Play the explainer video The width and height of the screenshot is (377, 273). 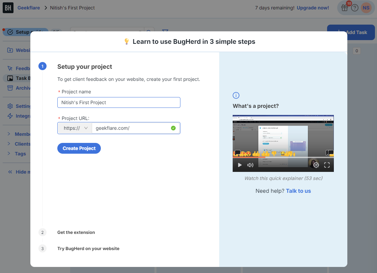click(x=240, y=165)
